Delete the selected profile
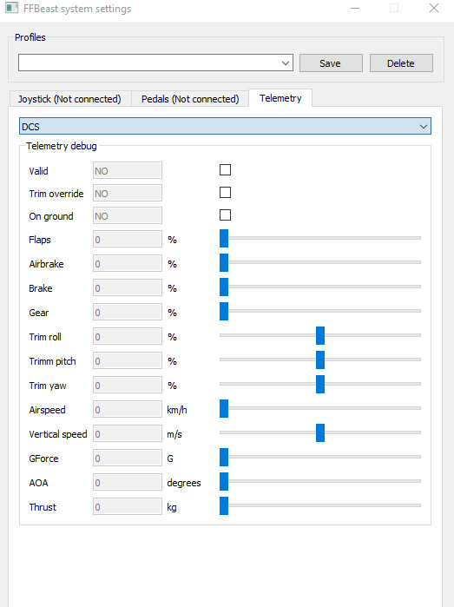Screen dimensions: 454x607 (401, 63)
